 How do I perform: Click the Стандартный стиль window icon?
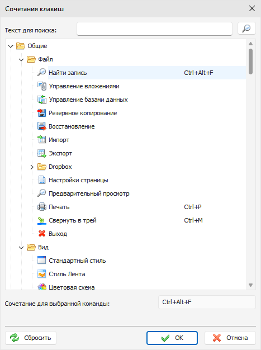pyautogui.click(x=42, y=261)
